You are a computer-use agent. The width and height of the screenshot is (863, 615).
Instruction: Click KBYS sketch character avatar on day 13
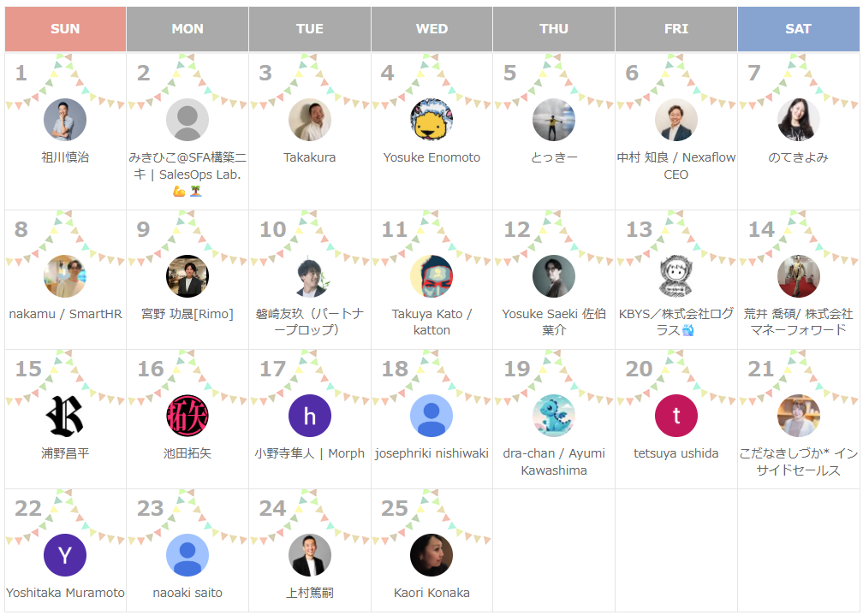click(x=676, y=276)
